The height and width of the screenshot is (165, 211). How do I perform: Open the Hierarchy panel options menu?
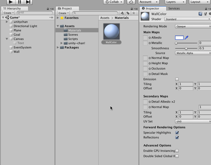52,9
